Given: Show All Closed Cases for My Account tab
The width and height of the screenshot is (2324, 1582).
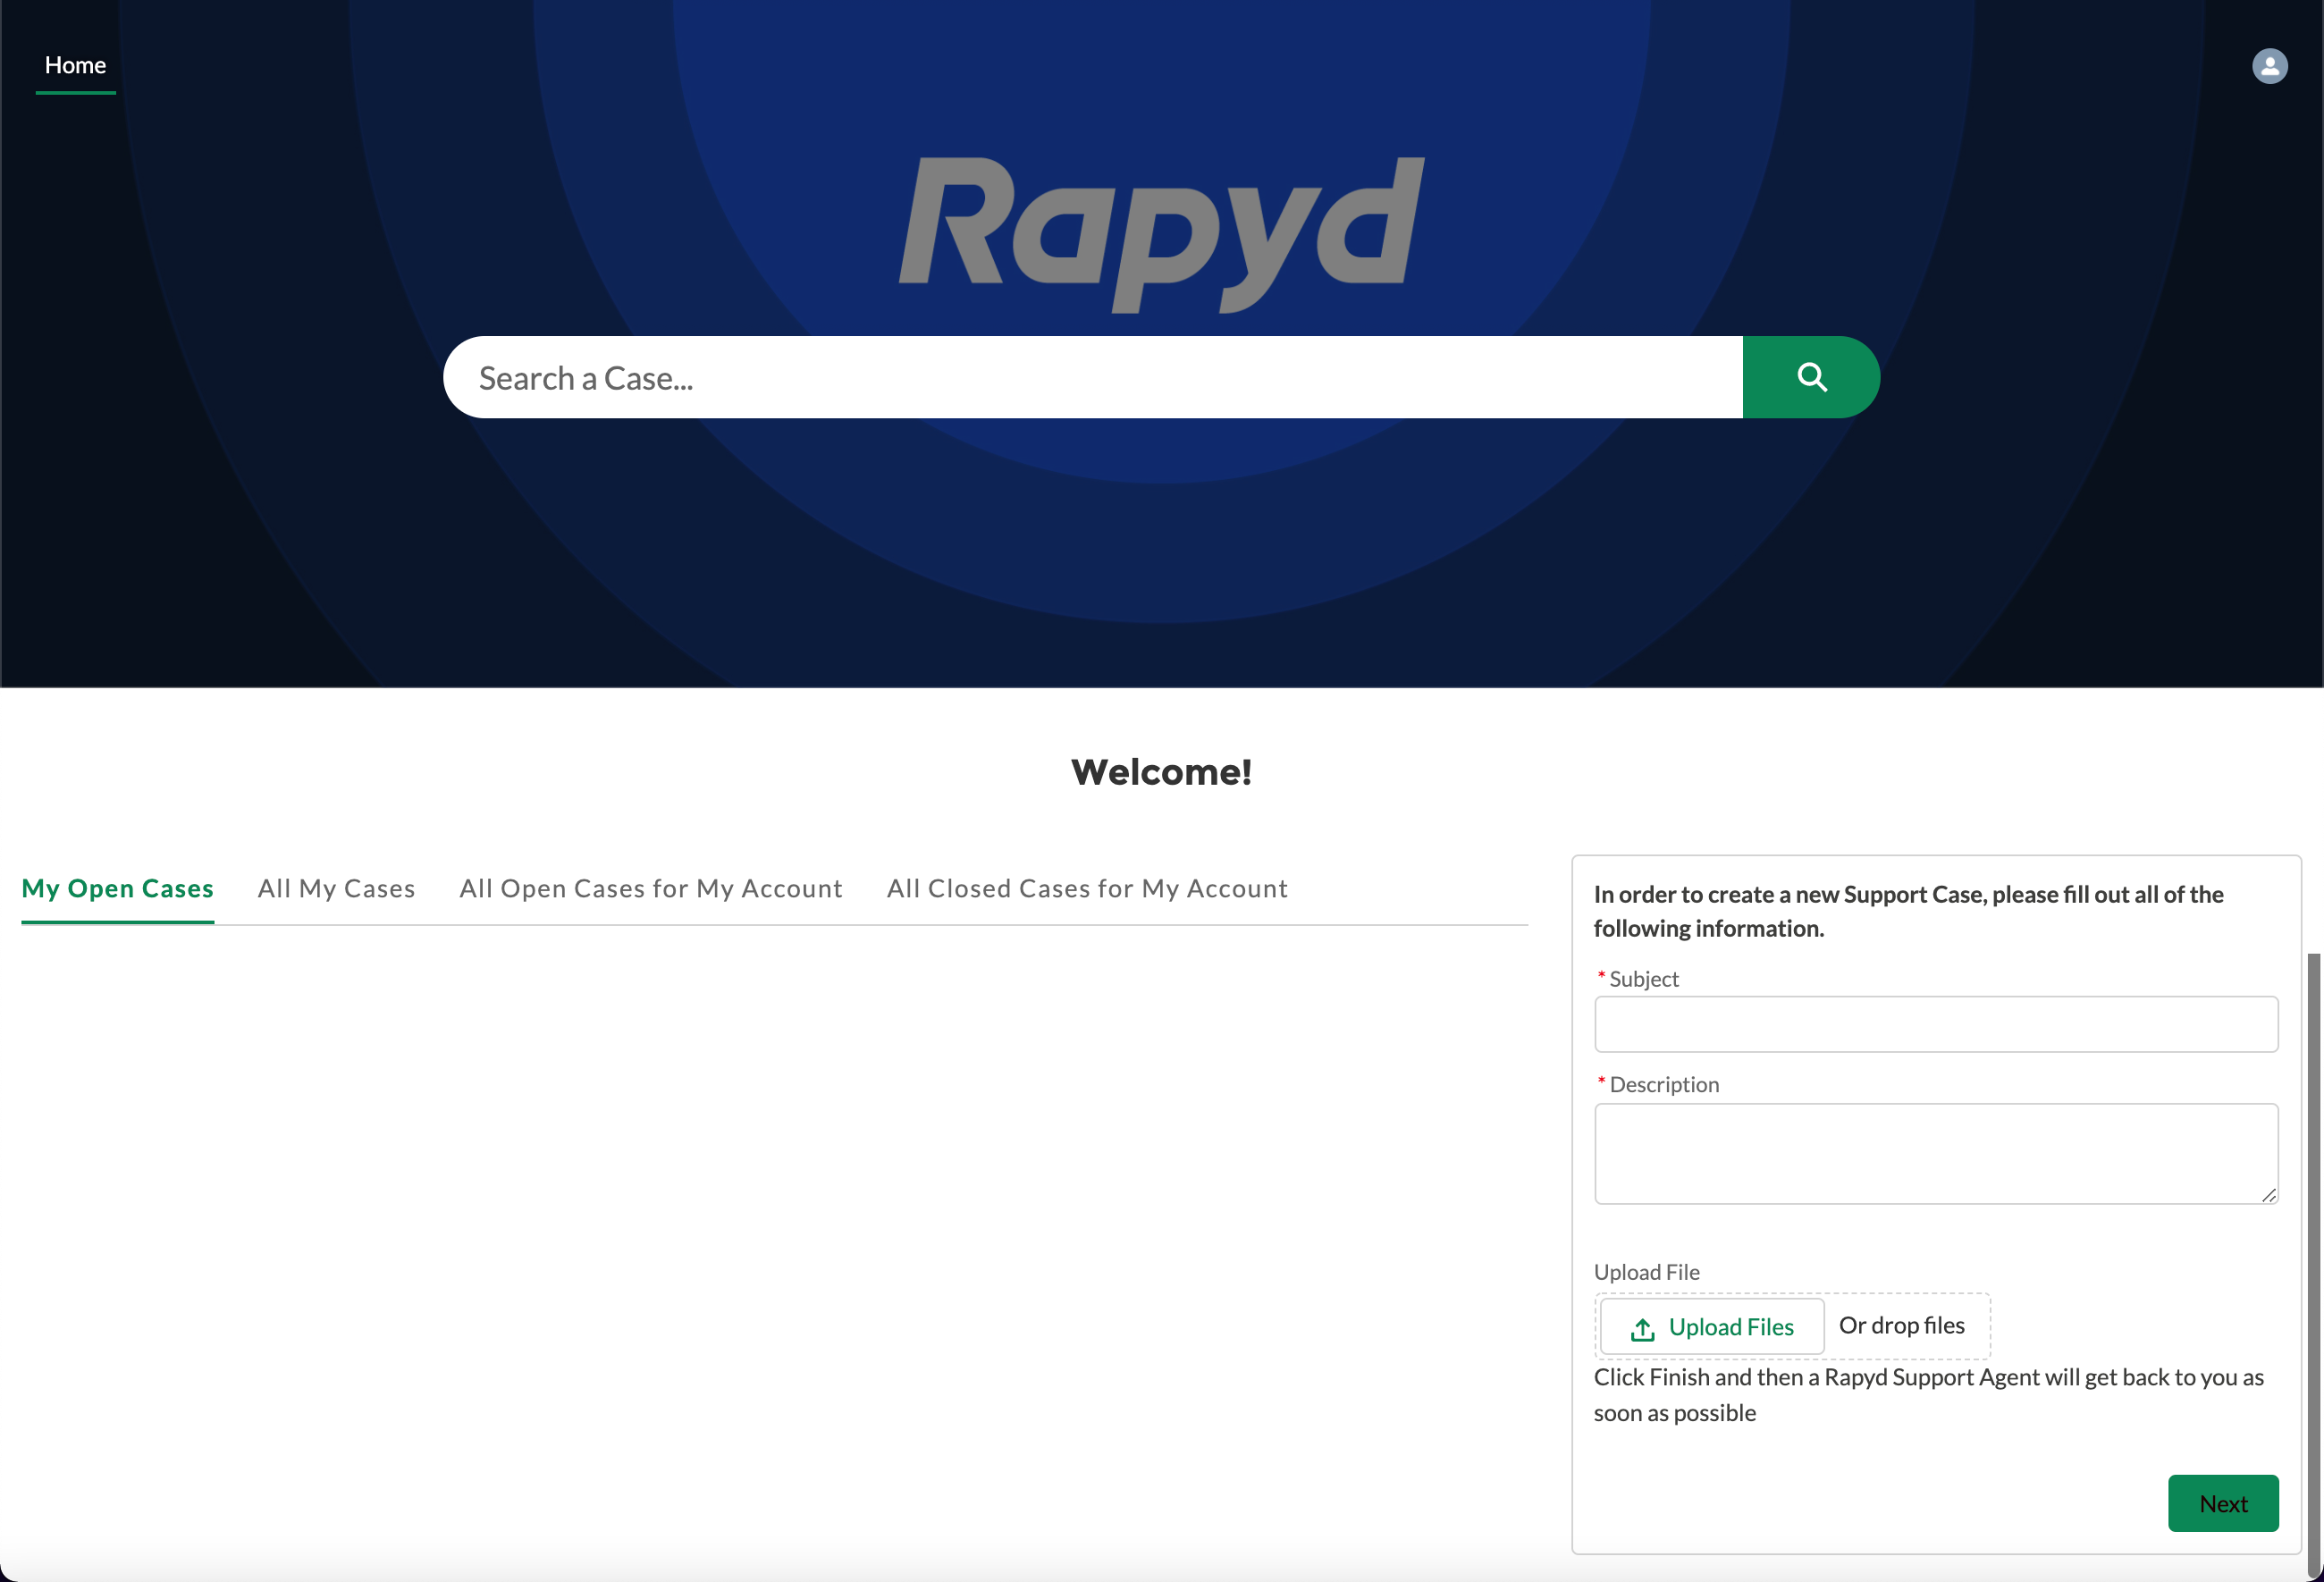Looking at the screenshot, I should [1087, 888].
